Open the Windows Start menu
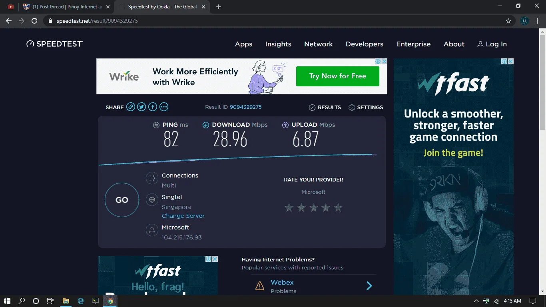The height and width of the screenshot is (307, 546). 7,301
